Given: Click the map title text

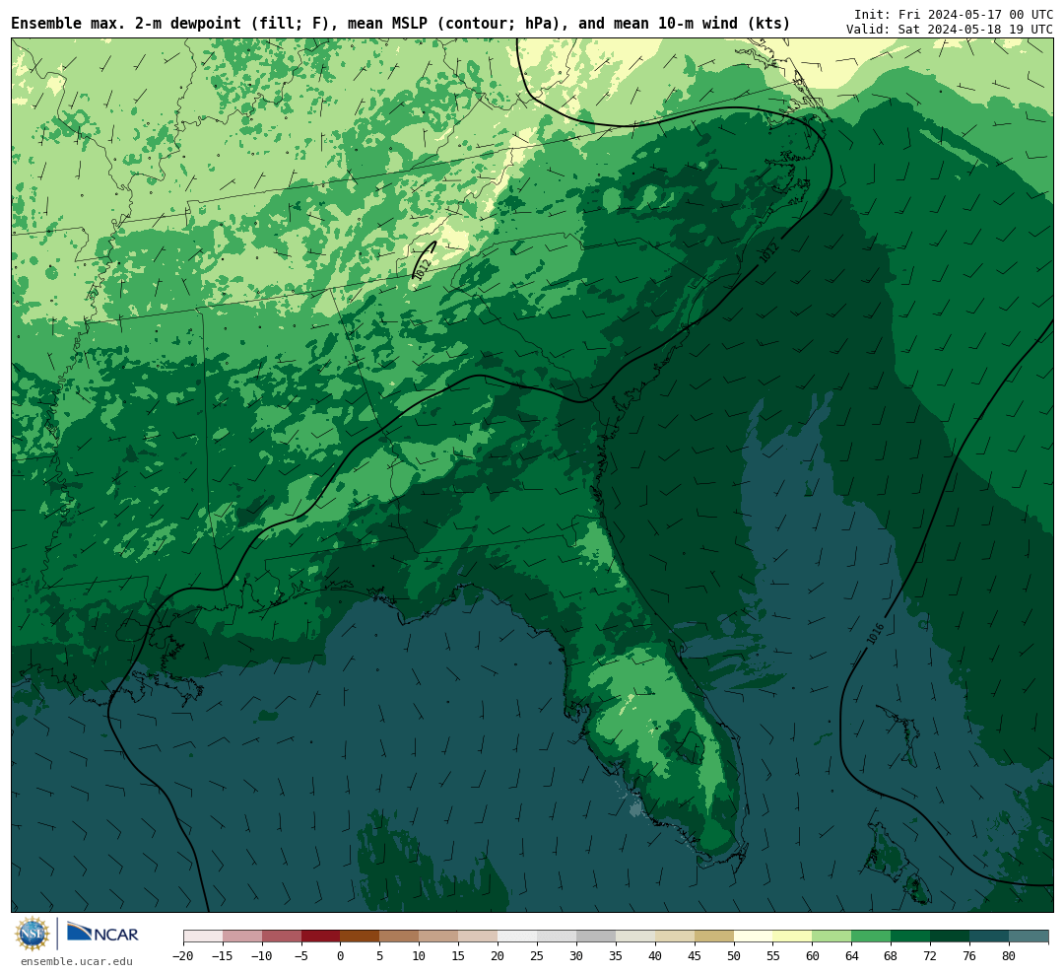Looking at the screenshot, I should tap(400, 23).
